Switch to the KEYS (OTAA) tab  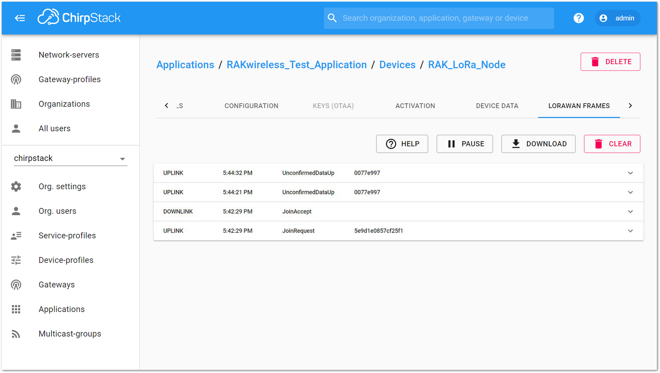pyautogui.click(x=333, y=106)
